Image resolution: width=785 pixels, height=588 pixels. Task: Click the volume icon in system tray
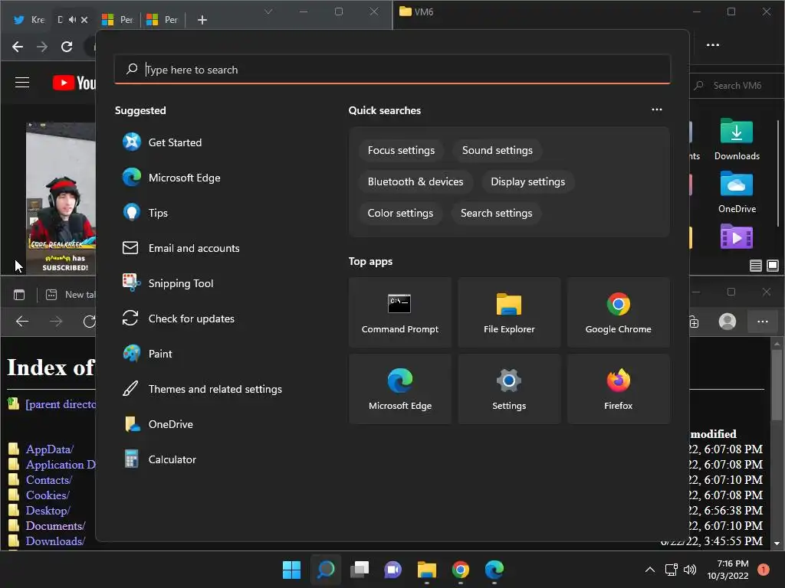690,570
